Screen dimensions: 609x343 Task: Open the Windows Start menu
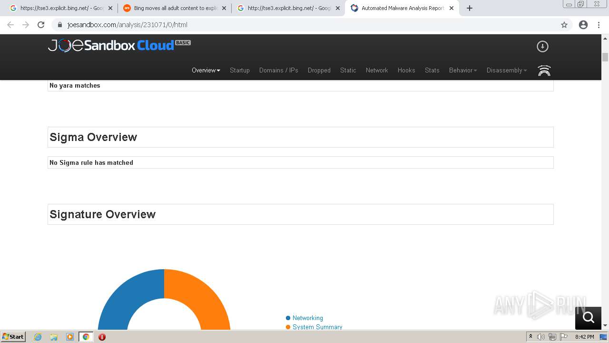click(x=13, y=337)
